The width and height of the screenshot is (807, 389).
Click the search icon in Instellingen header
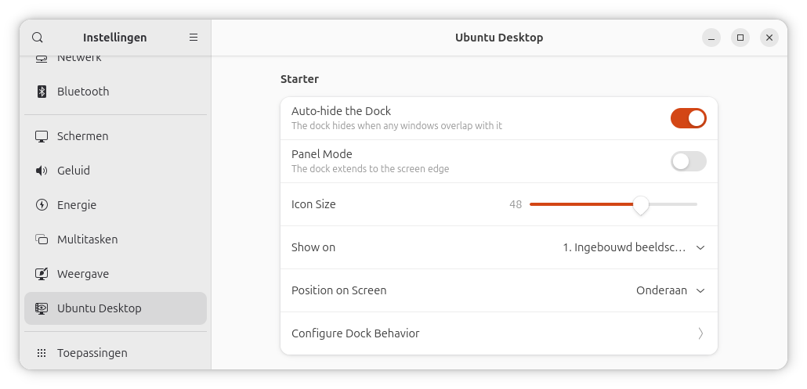(38, 38)
